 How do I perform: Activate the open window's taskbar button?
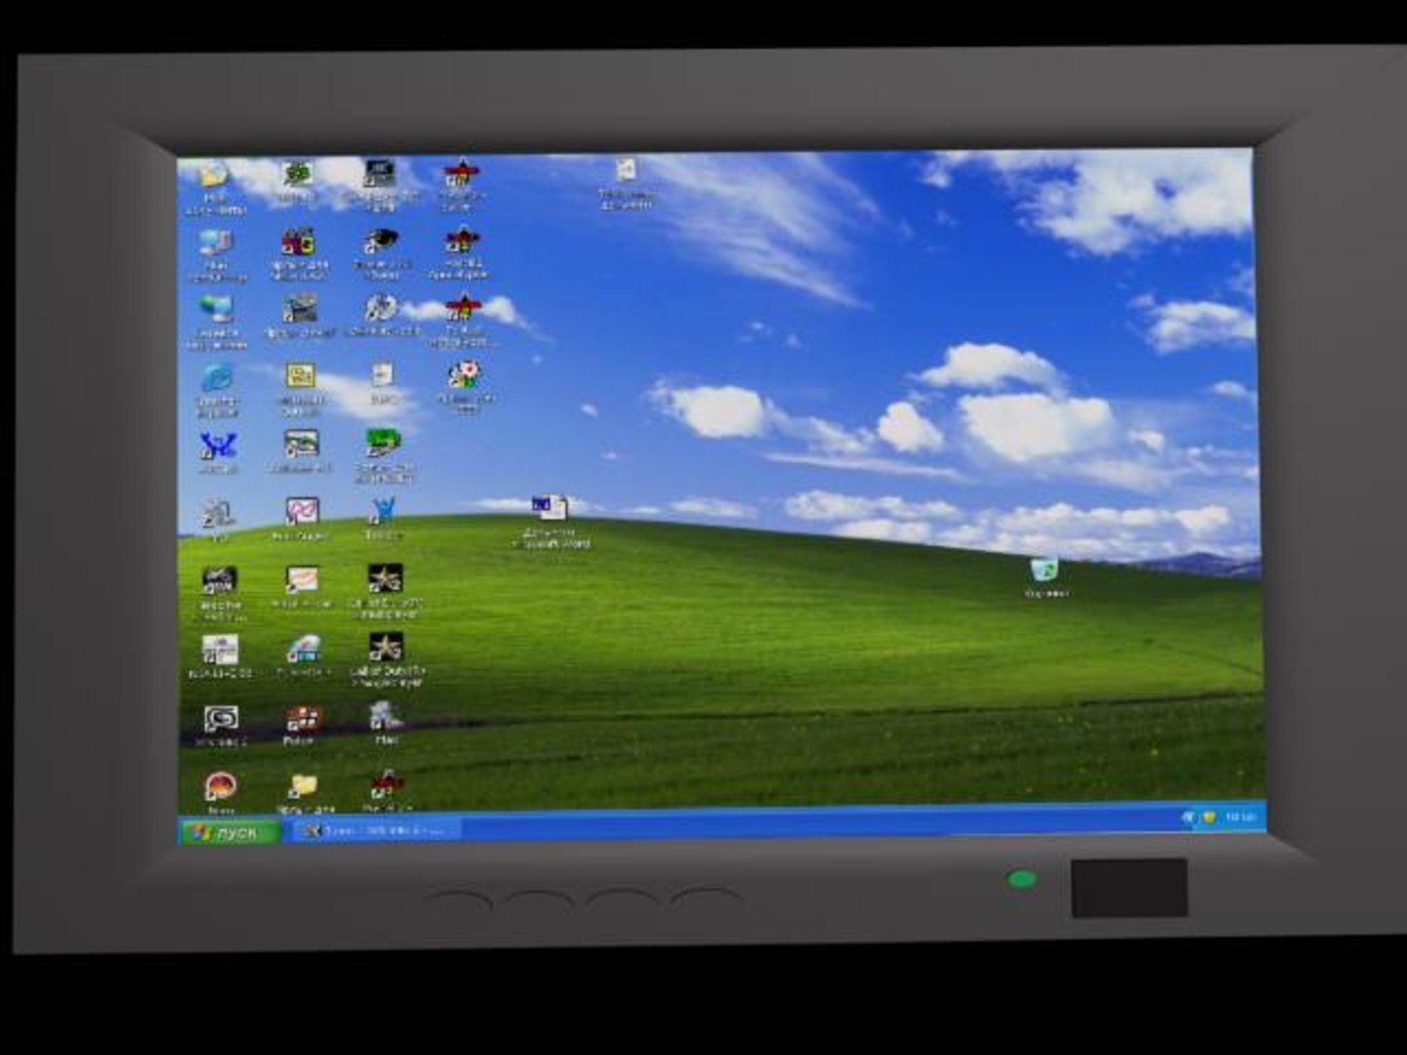(x=375, y=830)
